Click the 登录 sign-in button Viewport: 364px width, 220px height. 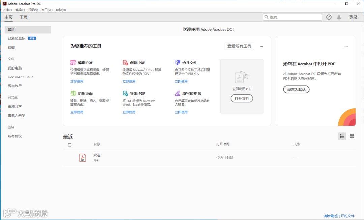(x=353, y=17)
